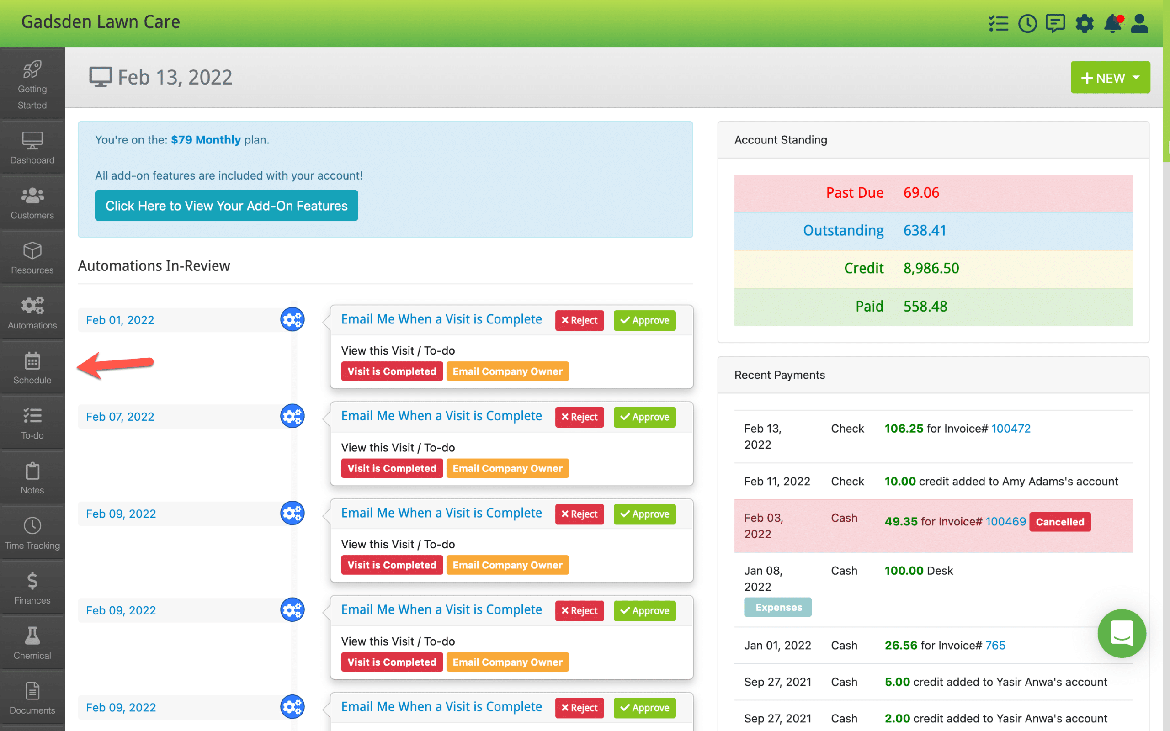The image size is (1170, 731).
Task: Open the messages chat icon in header
Action: coord(1055,23)
